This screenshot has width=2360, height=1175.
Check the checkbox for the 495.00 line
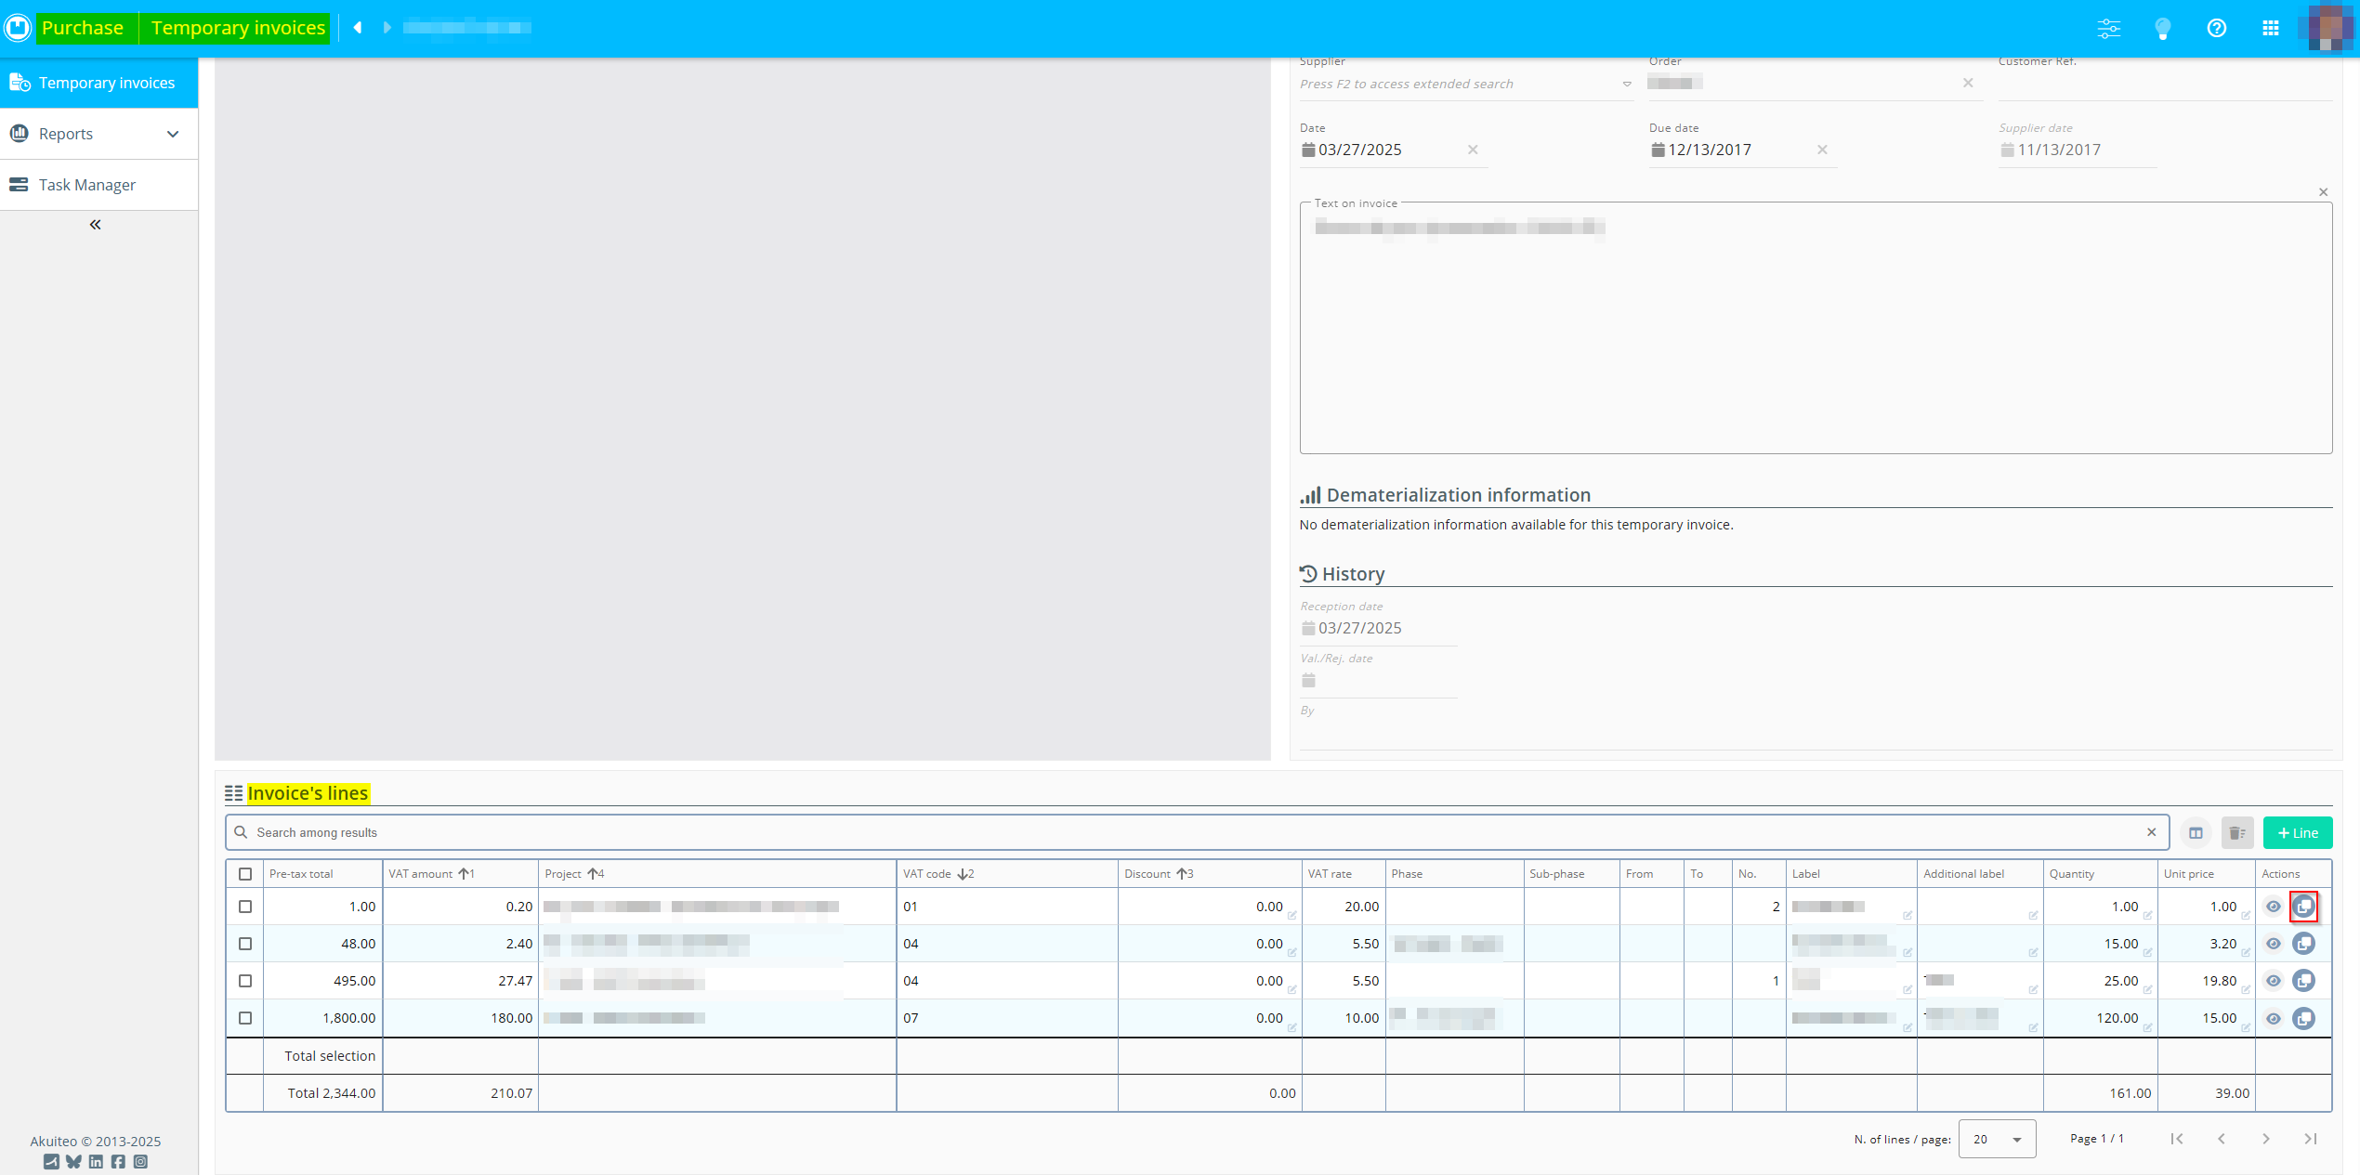click(x=245, y=981)
